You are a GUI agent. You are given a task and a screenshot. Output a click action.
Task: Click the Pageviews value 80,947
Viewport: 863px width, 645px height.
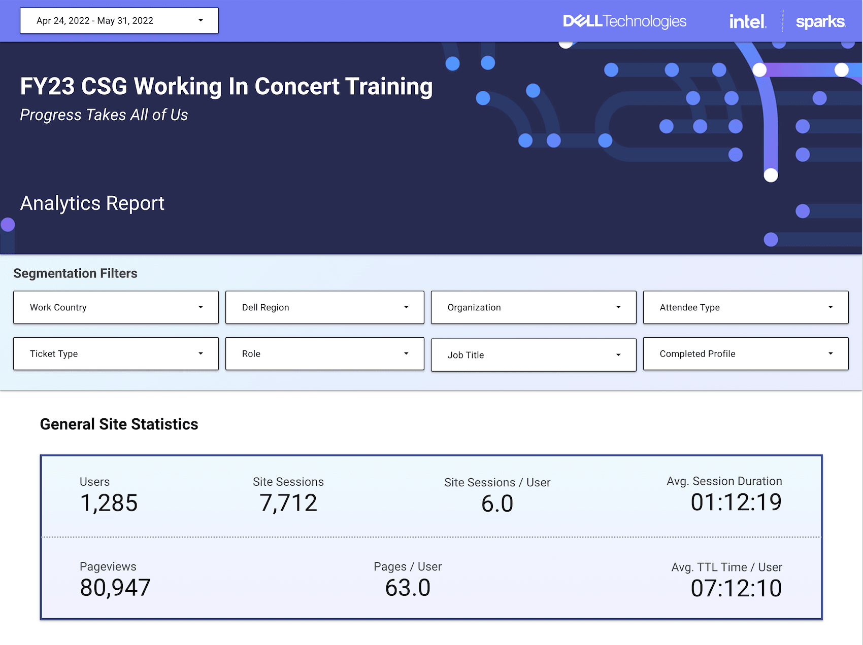(x=115, y=588)
